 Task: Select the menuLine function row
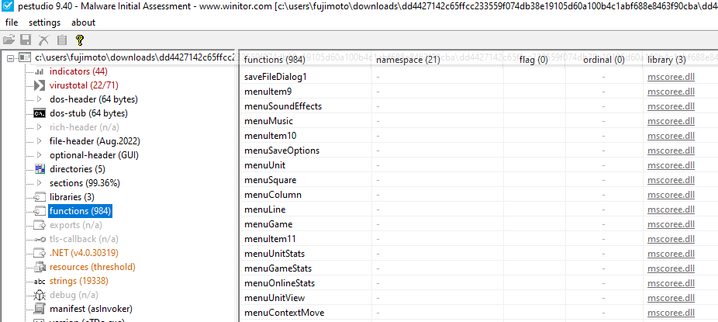coord(478,209)
